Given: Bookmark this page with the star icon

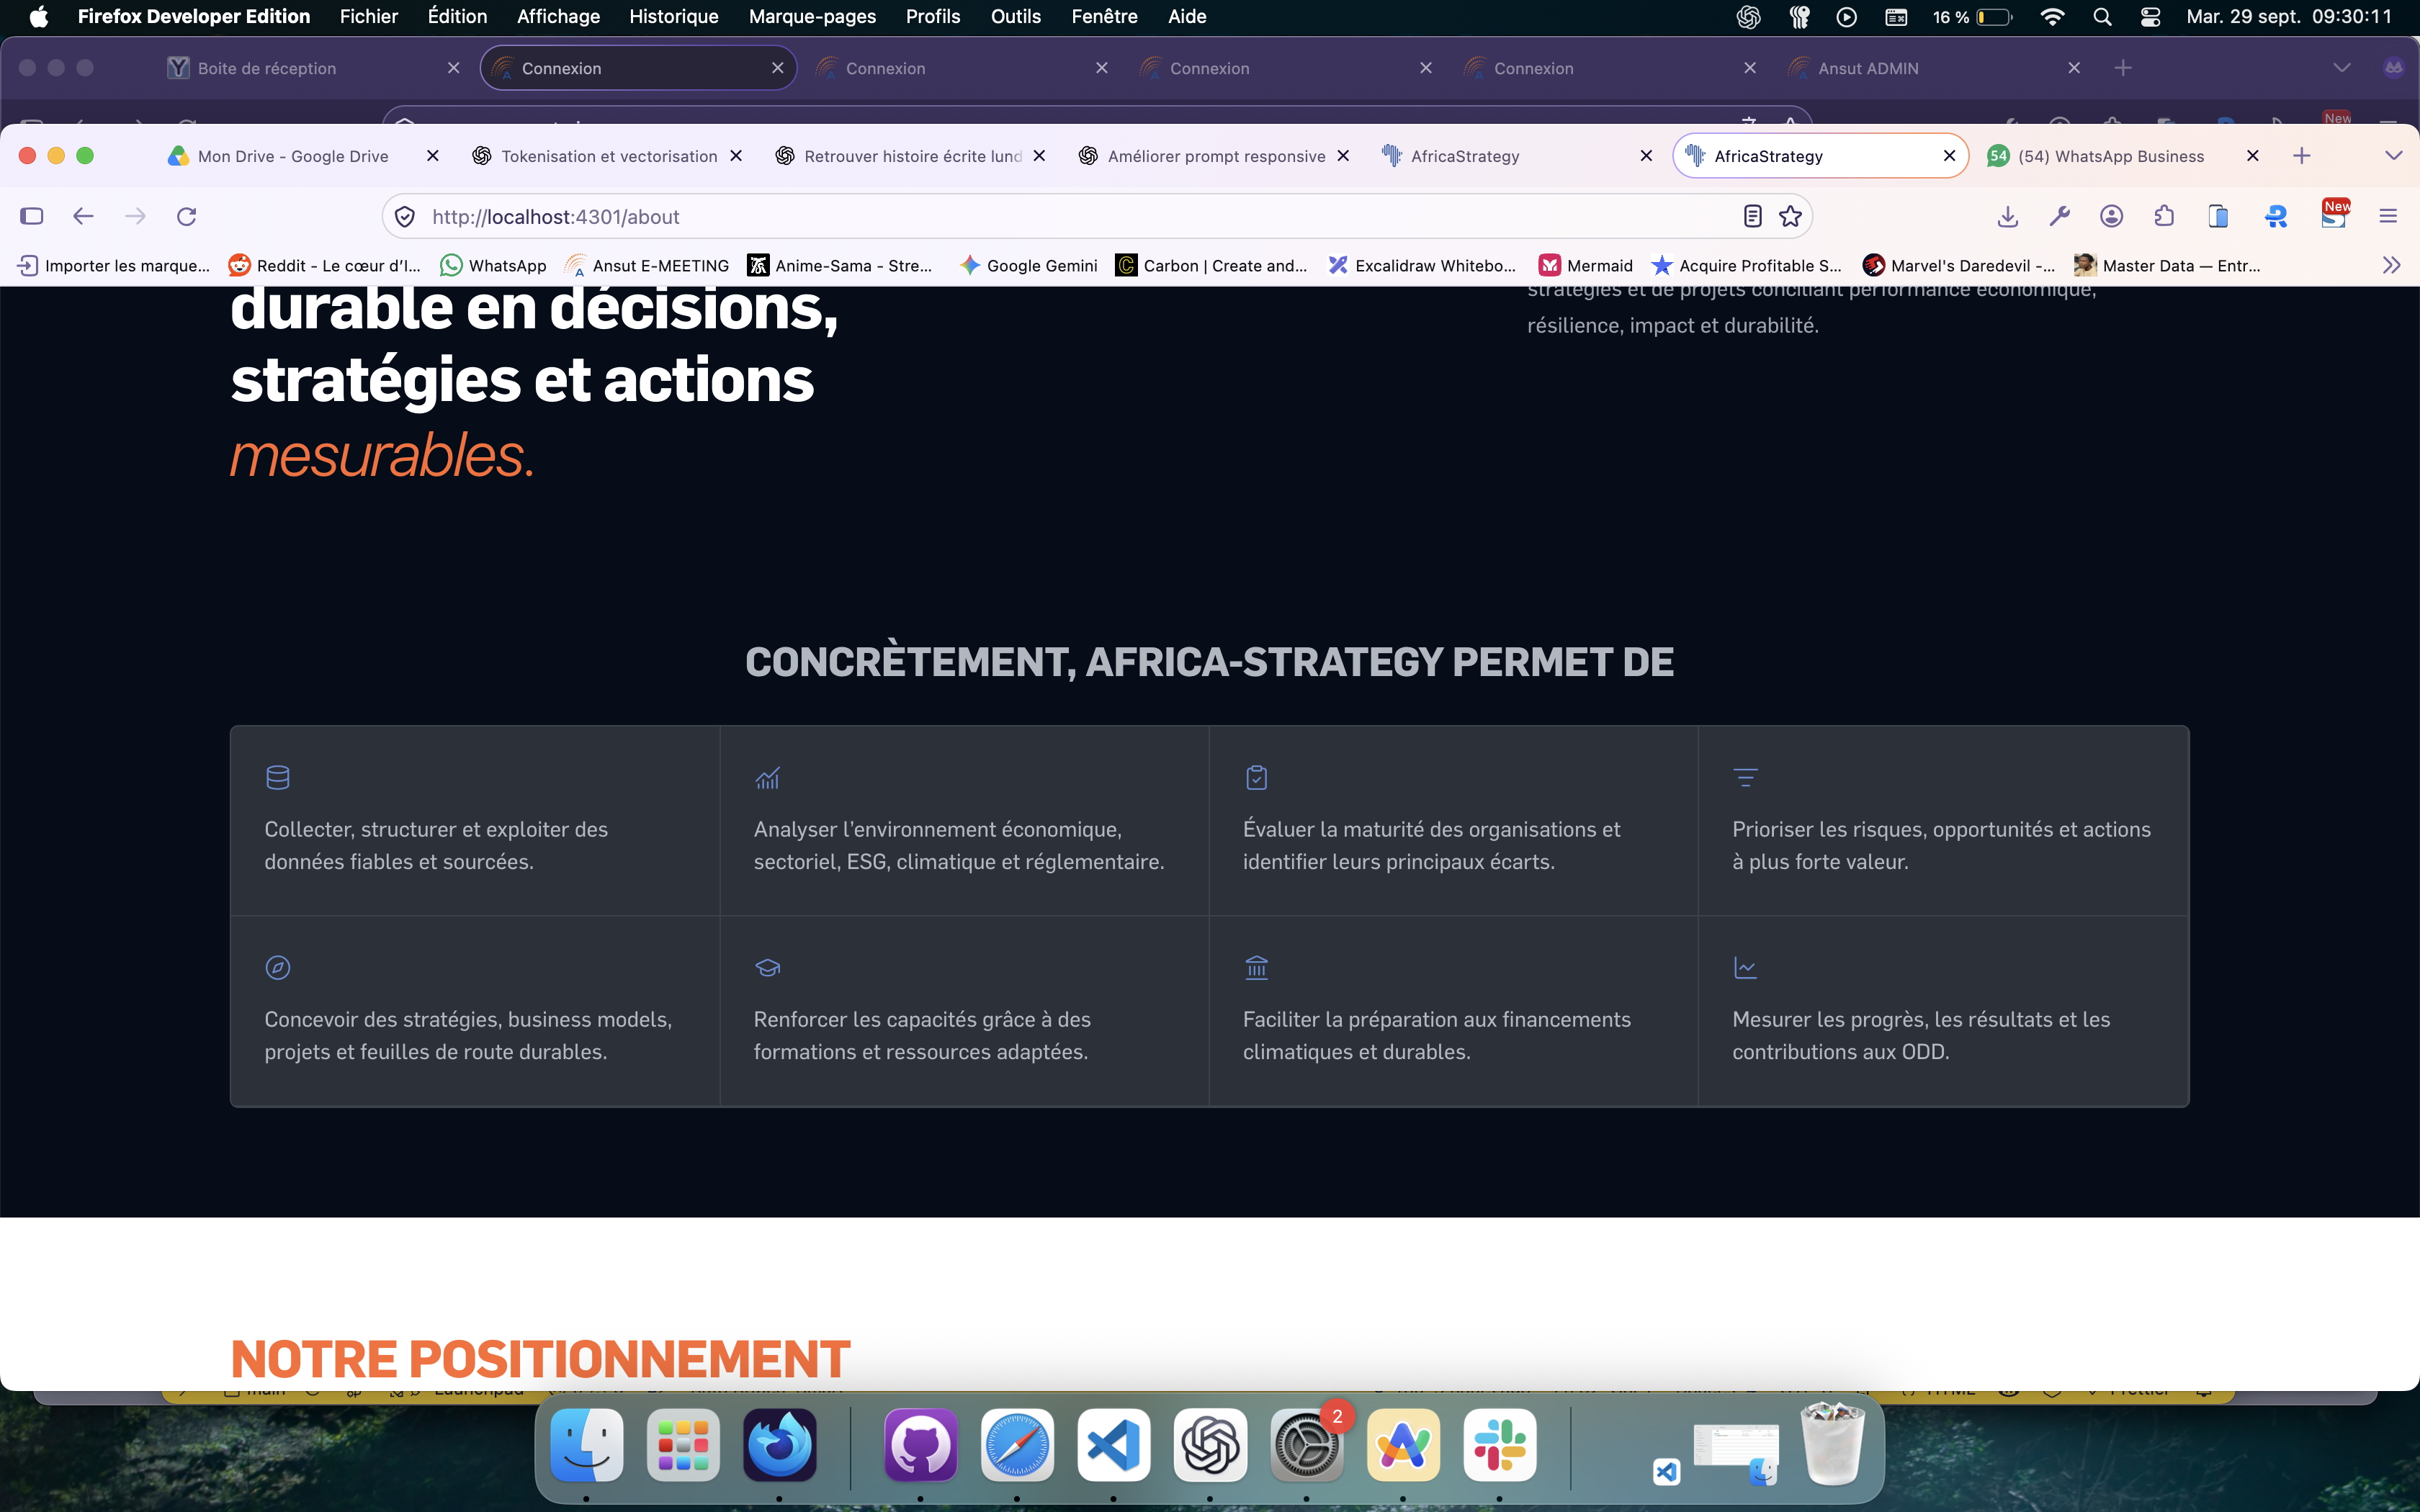Looking at the screenshot, I should click(1790, 216).
